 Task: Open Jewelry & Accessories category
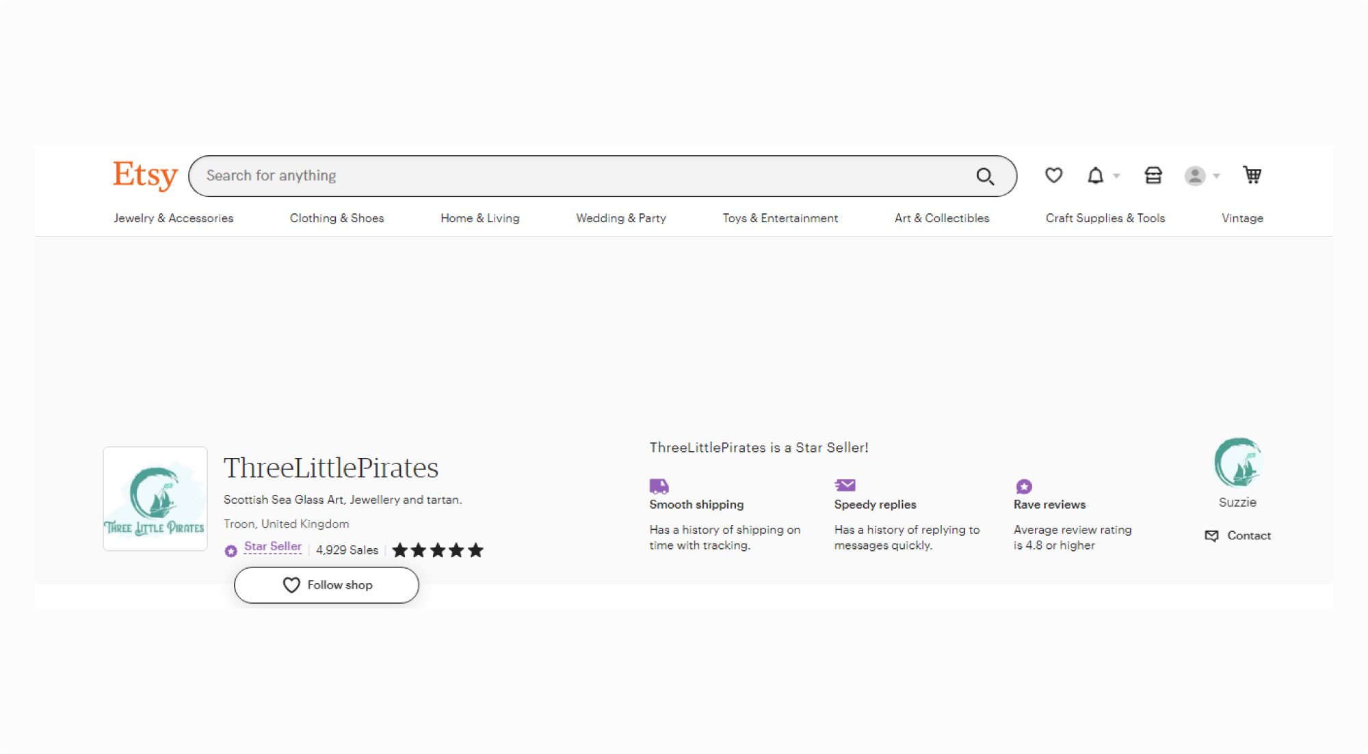(173, 218)
